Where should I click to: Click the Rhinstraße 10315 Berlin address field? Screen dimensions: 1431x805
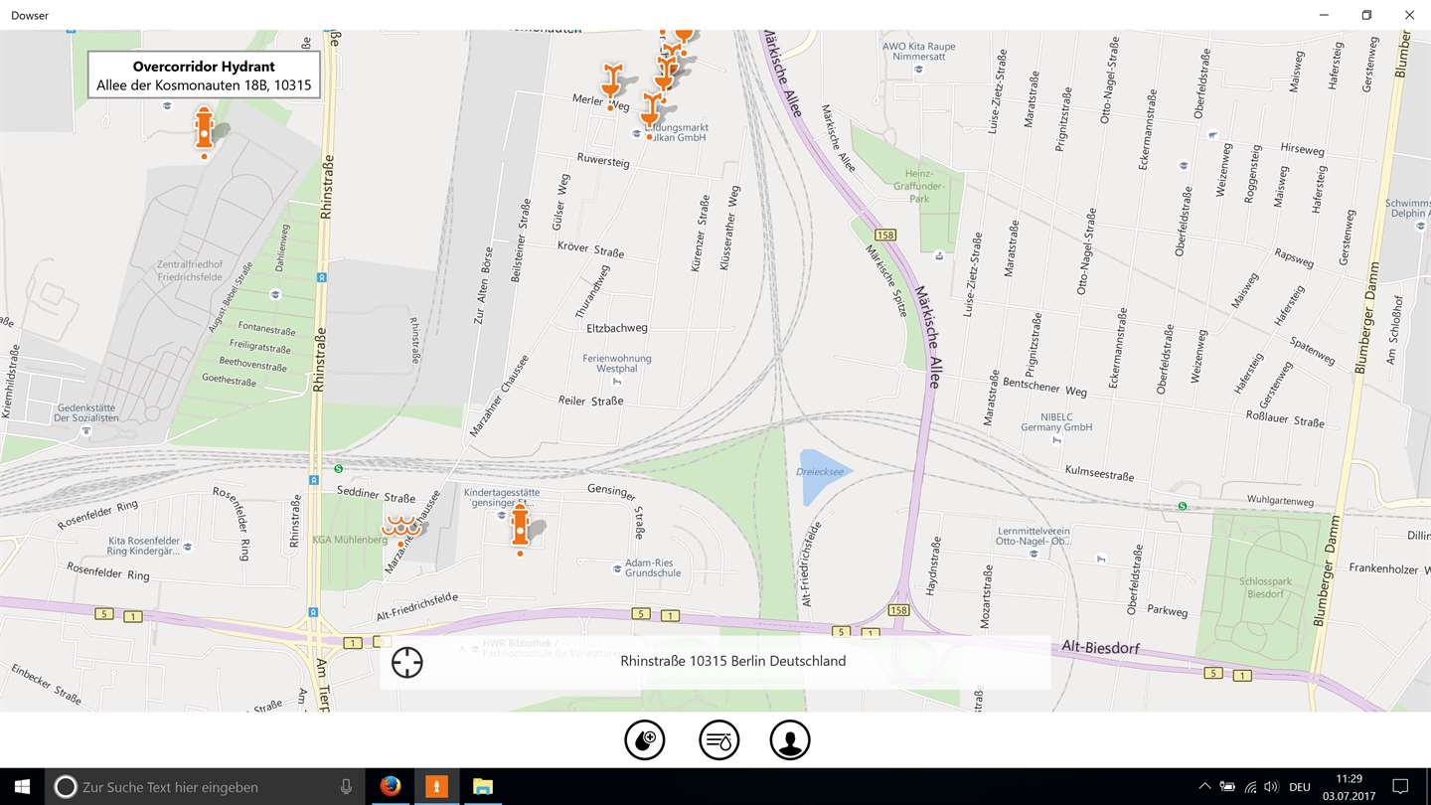pos(732,661)
